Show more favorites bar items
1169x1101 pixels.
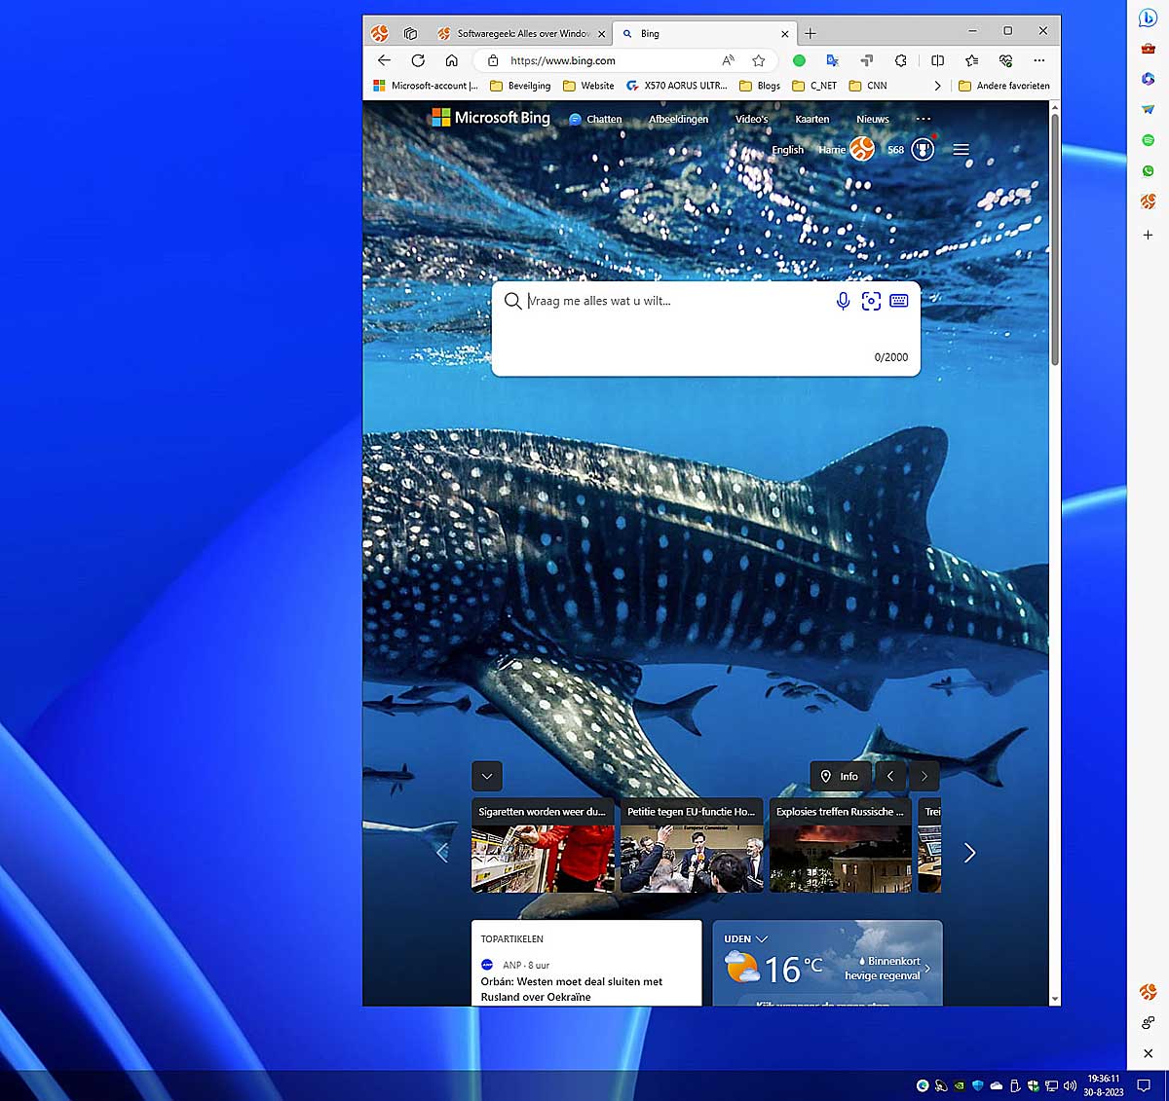click(x=937, y=86)
